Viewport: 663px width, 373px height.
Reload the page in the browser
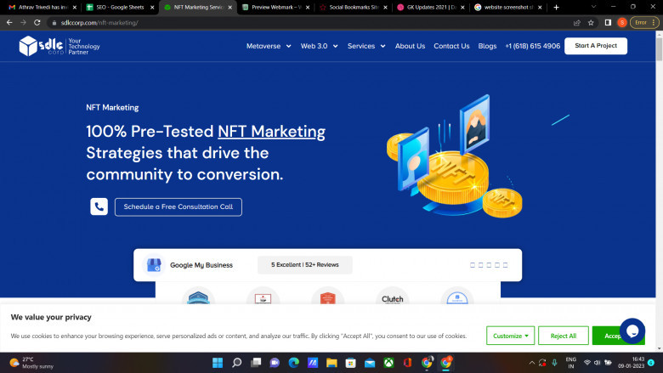[x=37, y=22]
